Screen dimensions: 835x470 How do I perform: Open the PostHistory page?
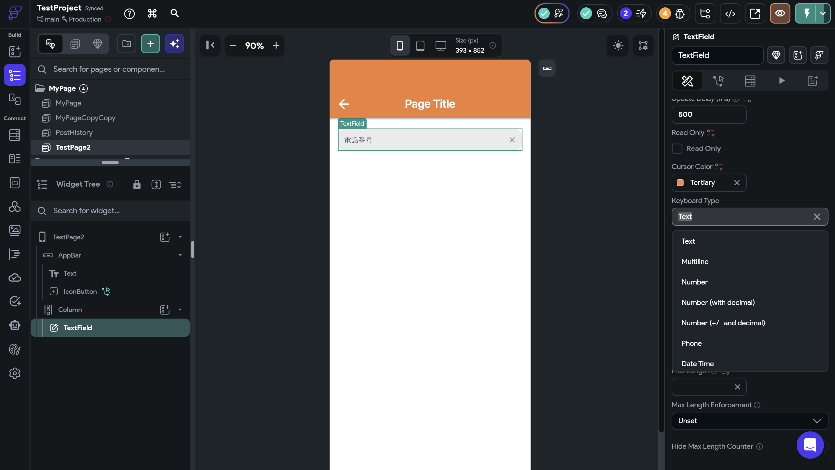point(74,133)
